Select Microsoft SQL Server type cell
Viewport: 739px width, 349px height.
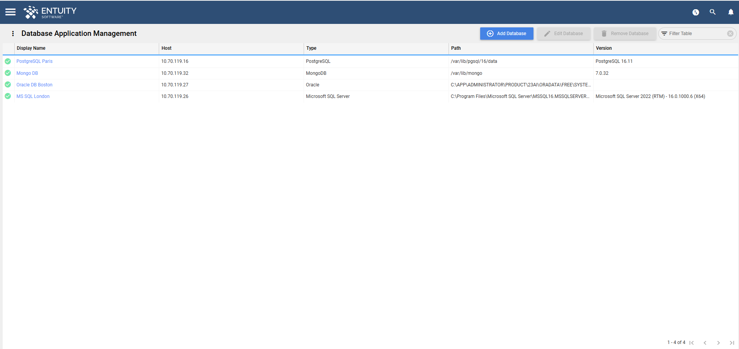376,96
